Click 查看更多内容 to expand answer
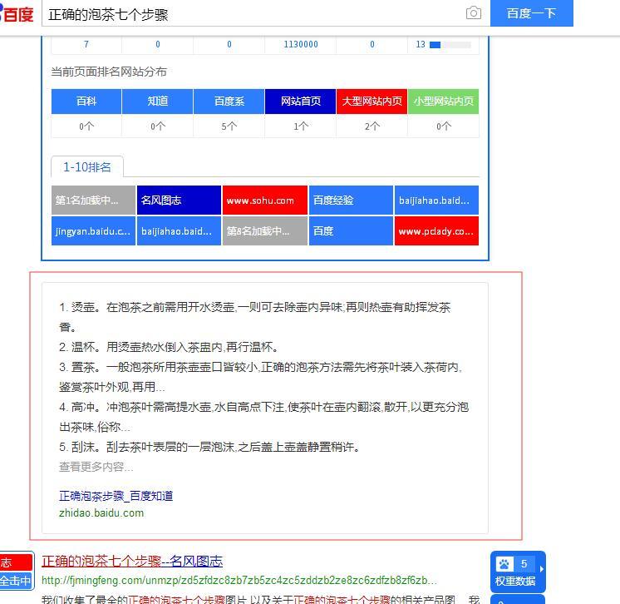The height and width of the screenshot is (604, 620). click(x=96, y=467)
